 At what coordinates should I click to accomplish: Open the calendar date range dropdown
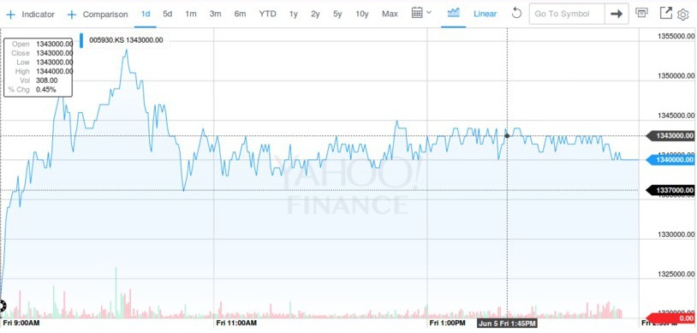[x=421, y=13]
